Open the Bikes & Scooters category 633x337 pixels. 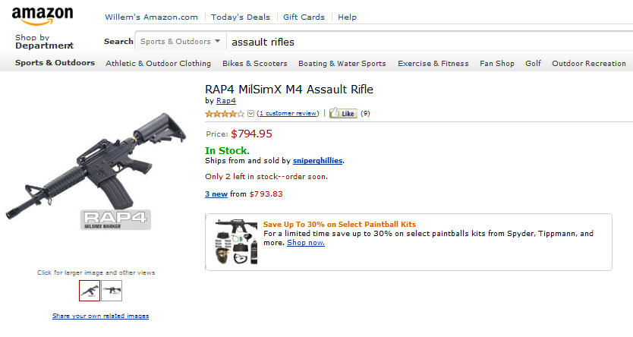[254, 64]
